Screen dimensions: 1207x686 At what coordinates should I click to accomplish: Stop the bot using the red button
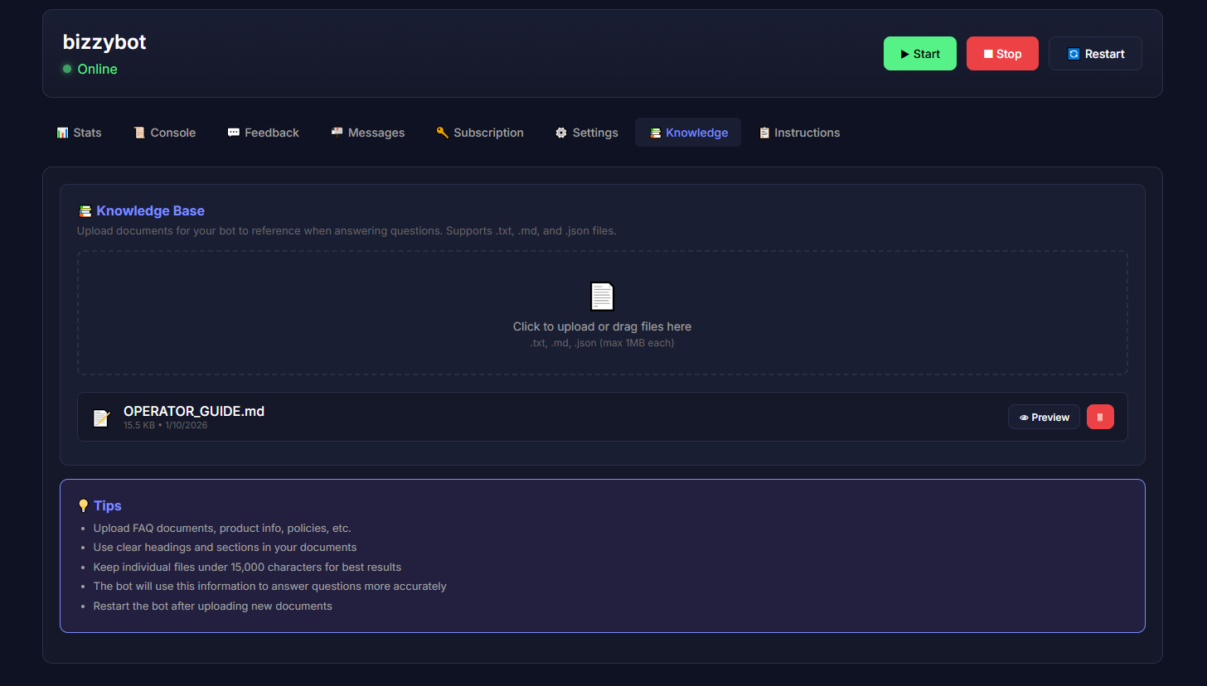coord(1001,54)
